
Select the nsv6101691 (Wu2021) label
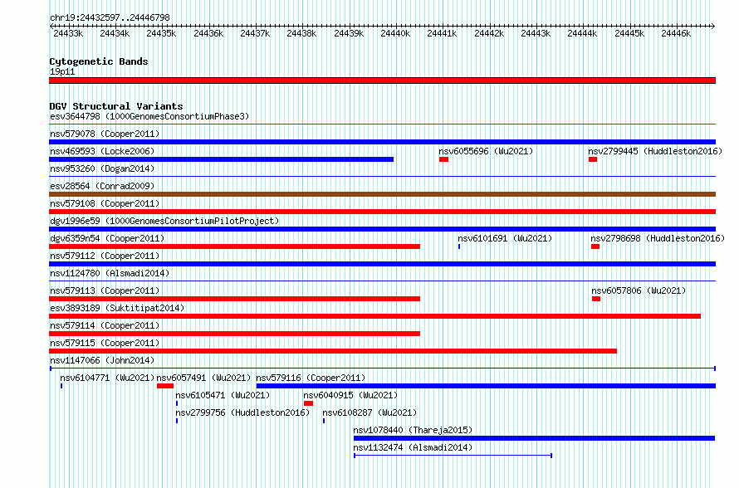pos(505,238)
